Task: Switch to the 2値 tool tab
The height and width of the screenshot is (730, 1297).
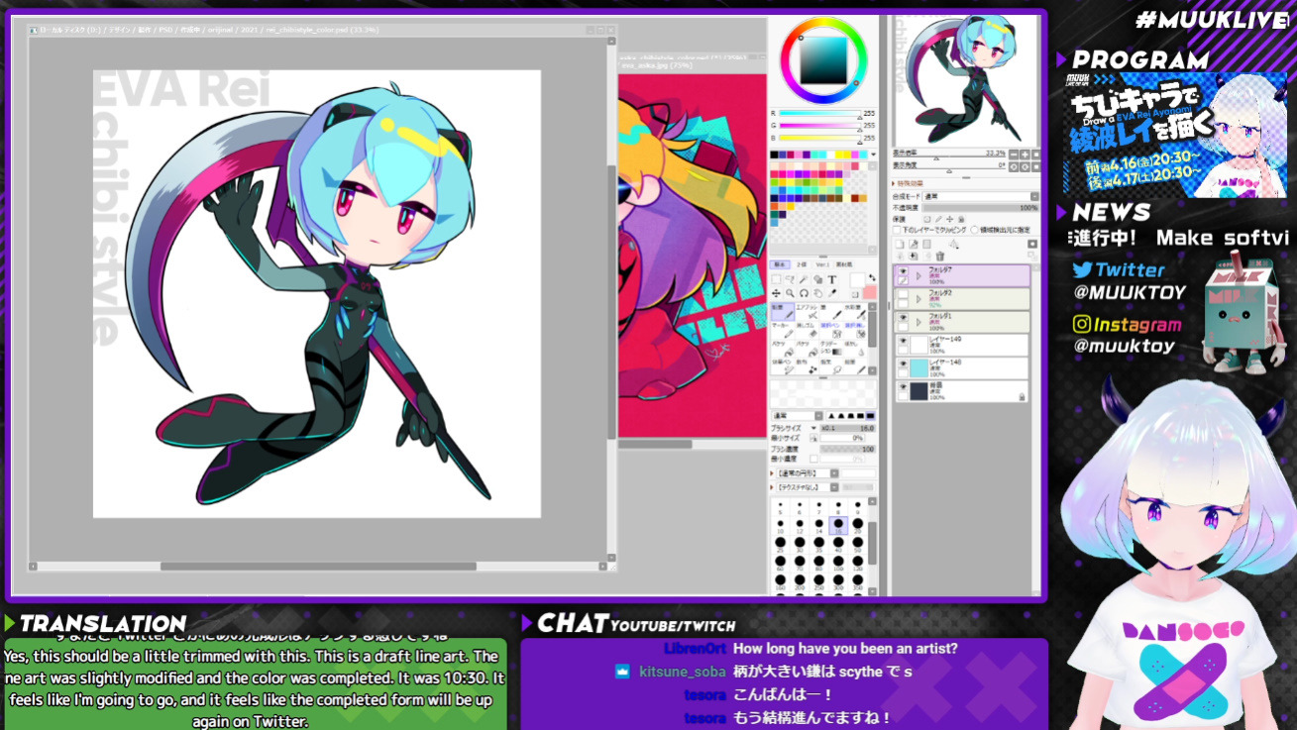Action: [802, 264]
